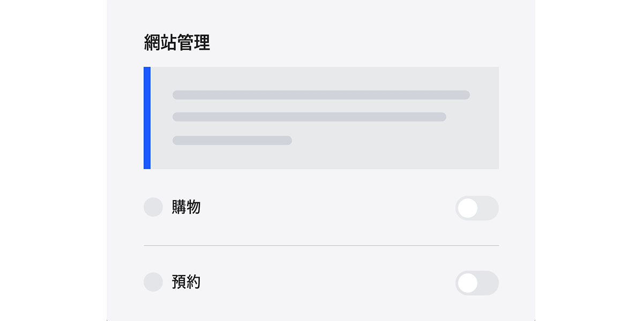643x321 pixels.
Task: Select the 購物 label text
Action: [186, 207]
